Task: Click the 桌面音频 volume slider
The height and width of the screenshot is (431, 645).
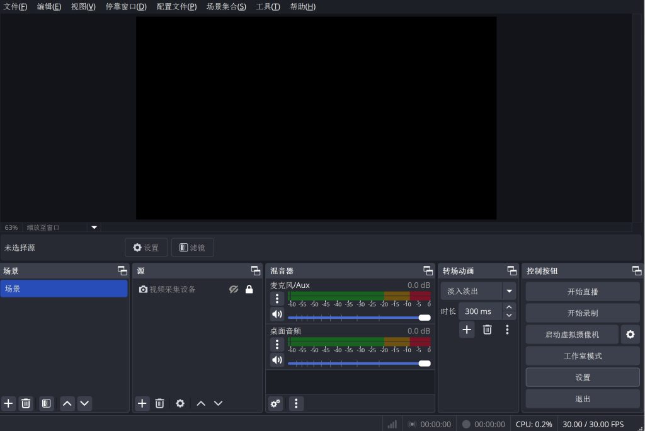Action: (359, 363)
